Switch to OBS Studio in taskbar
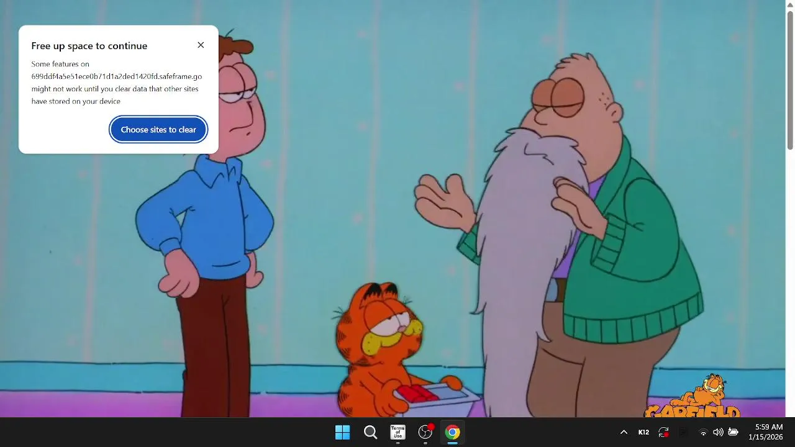The width and height of the screenshot is (795, 447). pos(425,432)
